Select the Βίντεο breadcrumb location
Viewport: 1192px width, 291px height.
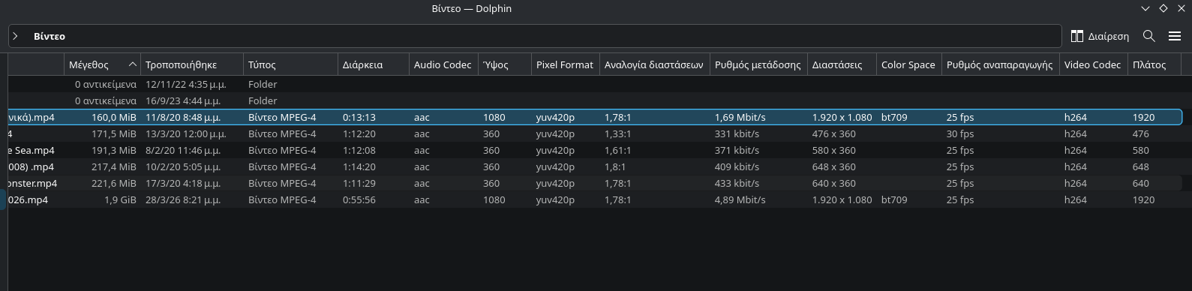pos(50,36)
